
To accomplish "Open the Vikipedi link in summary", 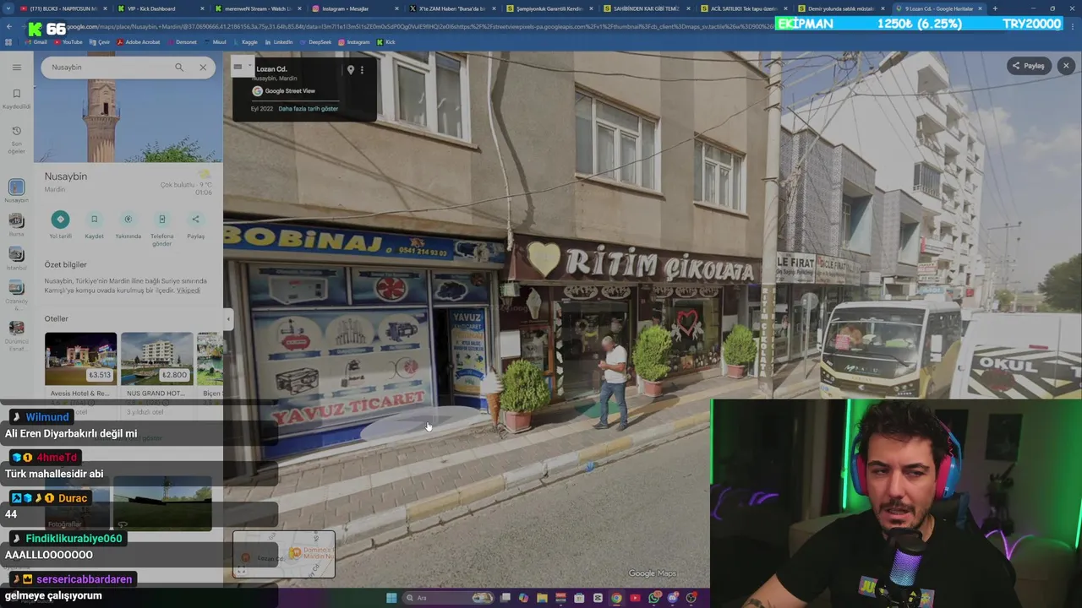I will click(x=189, y=290).
